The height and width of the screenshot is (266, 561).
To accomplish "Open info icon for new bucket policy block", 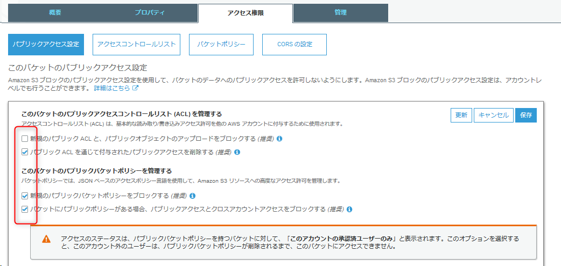I will point(193,196).
